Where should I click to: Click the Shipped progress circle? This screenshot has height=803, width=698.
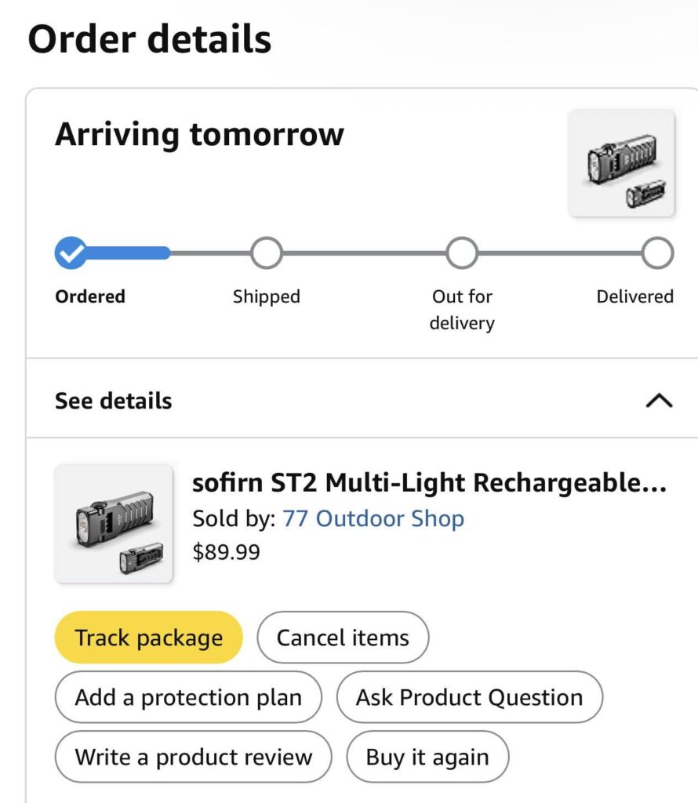coord(266,253)
